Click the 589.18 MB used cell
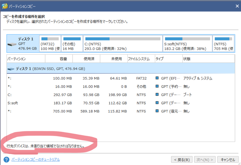Viewport: 241px width, 165px height. coord(90,111)
